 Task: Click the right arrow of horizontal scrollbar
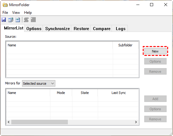tap(136, 122)
